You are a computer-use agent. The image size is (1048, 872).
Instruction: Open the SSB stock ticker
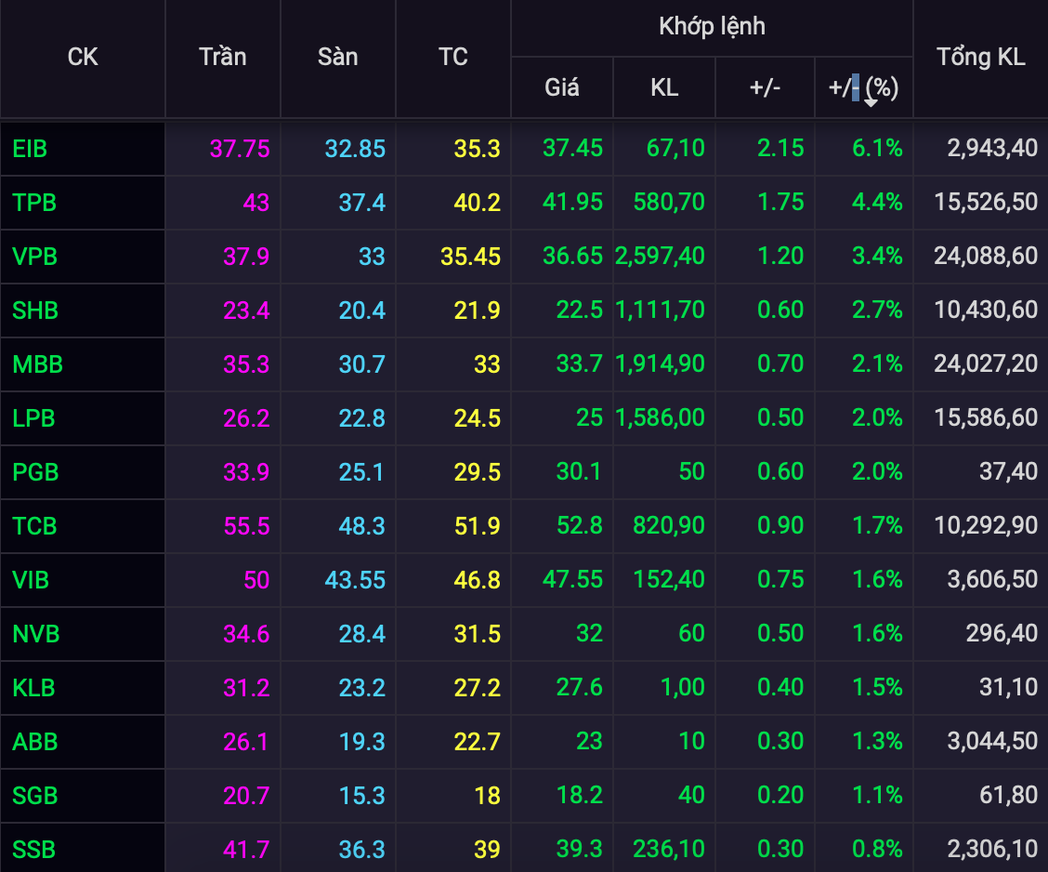click(x=33, y=849)
